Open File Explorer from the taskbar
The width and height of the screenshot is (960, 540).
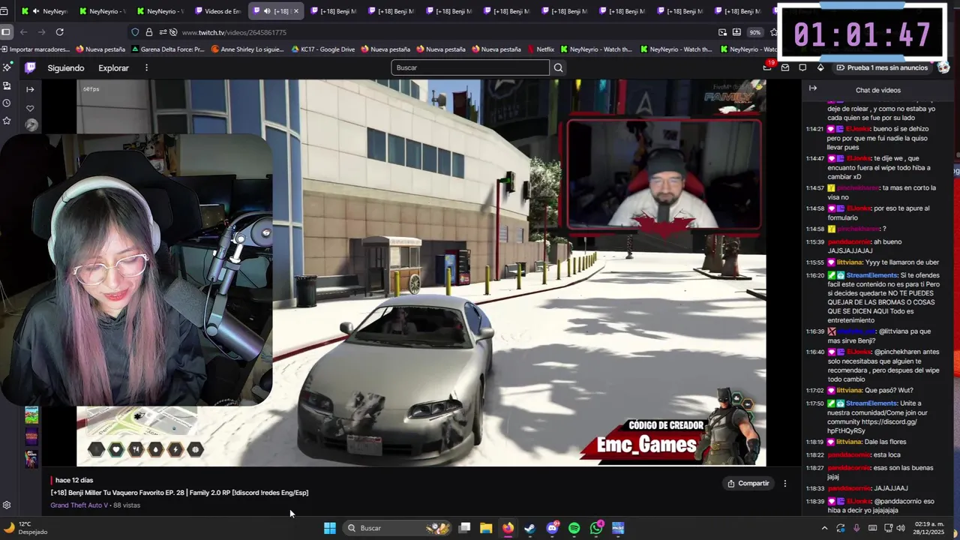click(x=486, y=528)
